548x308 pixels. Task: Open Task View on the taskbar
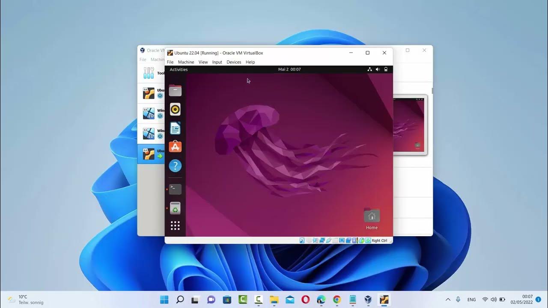click(195, 299)
